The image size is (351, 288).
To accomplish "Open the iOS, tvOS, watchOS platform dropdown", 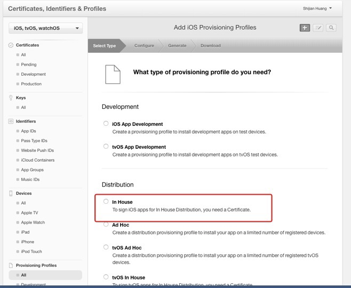I will (x=46, y=28).
